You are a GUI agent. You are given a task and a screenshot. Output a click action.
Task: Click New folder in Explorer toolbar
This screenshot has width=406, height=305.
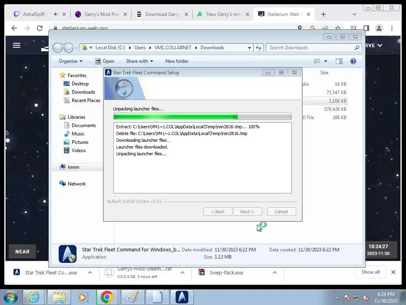(x=177, y=61)
